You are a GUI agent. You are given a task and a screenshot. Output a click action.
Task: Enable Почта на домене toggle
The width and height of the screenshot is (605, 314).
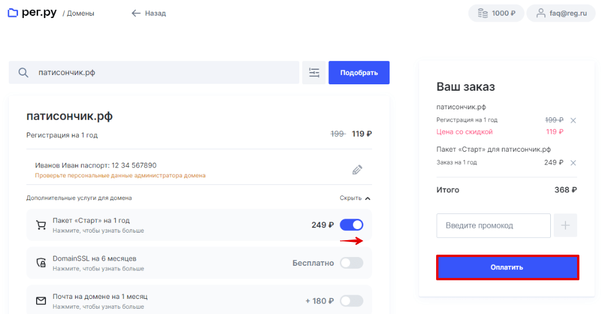352,301
